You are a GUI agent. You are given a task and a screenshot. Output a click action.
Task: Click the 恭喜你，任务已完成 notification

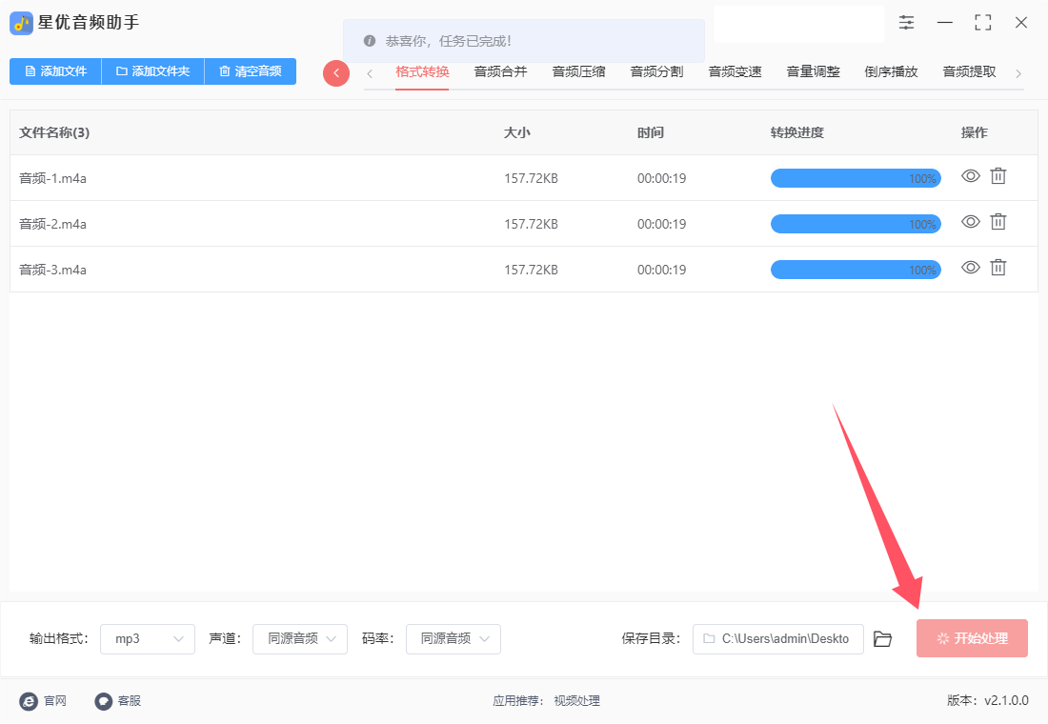point(524,41)
